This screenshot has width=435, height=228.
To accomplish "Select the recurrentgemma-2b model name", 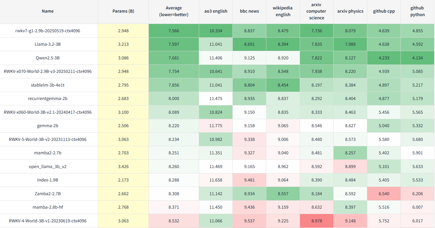I will click(48, 99).
